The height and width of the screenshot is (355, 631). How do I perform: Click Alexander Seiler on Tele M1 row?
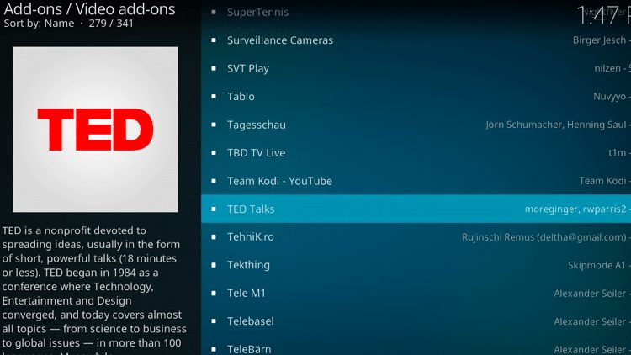590,294
